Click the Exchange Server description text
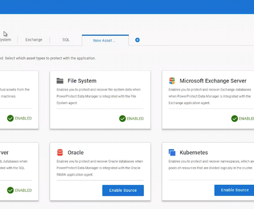The height and width of the screenshot is (209, 254). 210,96
